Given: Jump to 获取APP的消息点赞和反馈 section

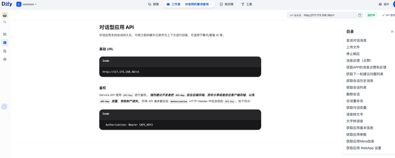Looking at the screenshot, I should pos(366,67).
